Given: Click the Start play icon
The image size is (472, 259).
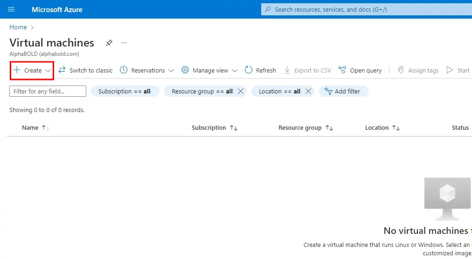Looking at the screenshot, I should [450, 70].
